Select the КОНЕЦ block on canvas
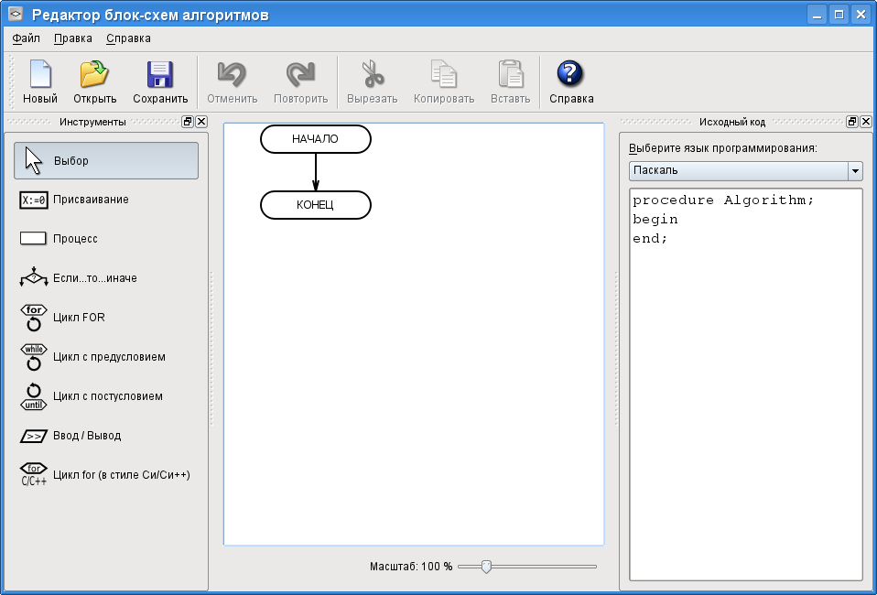Image resolution: width=877 pixels, height=595 pixels. 316,205
